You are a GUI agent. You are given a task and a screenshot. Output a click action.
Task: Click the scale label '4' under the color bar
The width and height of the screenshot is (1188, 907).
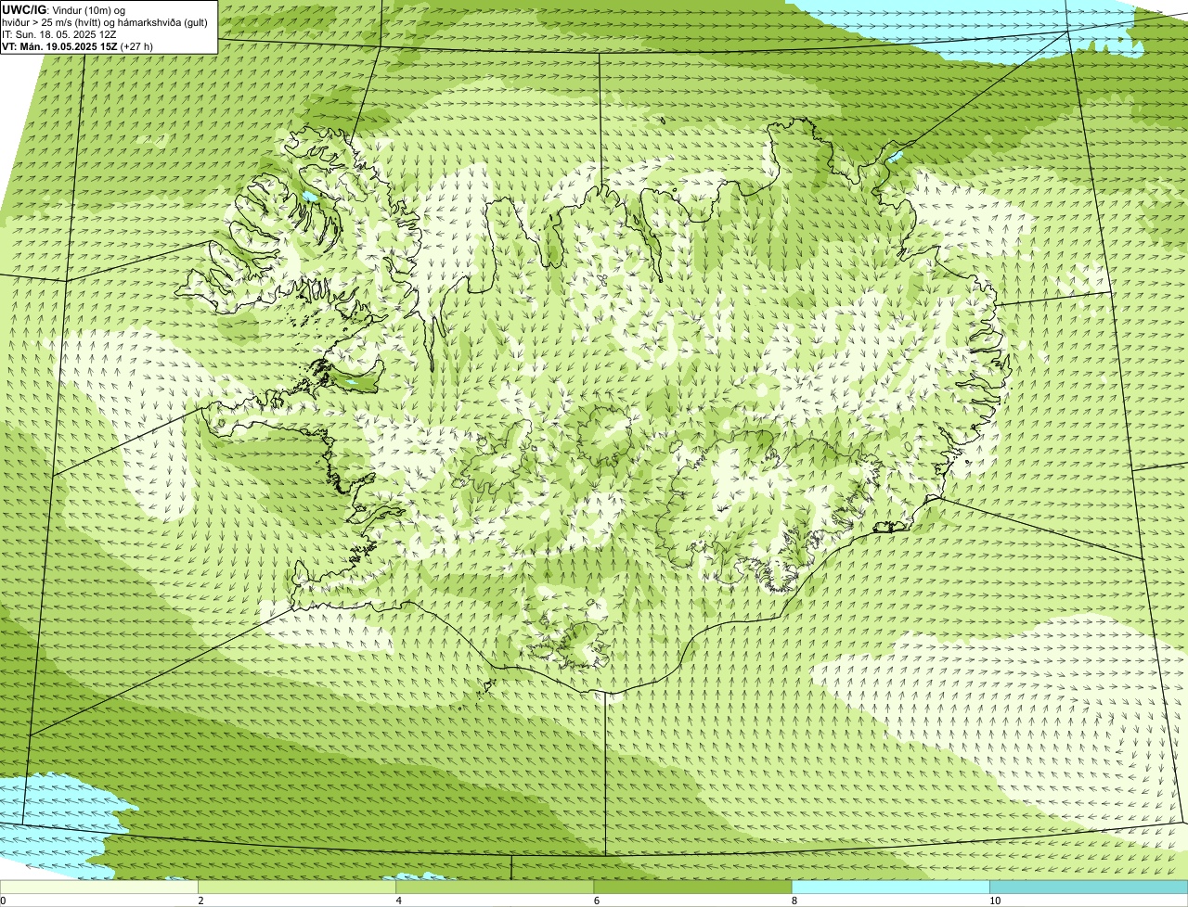click(x=398, y=901)
